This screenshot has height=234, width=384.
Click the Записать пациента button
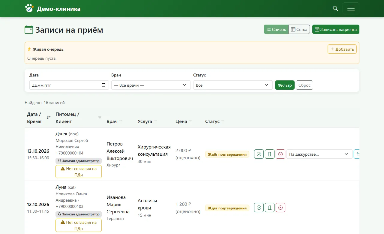[336, 29]
